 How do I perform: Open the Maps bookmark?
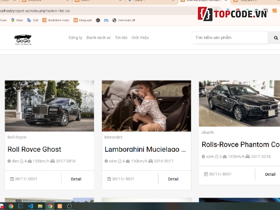(17, 20)
